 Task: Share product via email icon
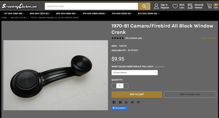point(120,102)
